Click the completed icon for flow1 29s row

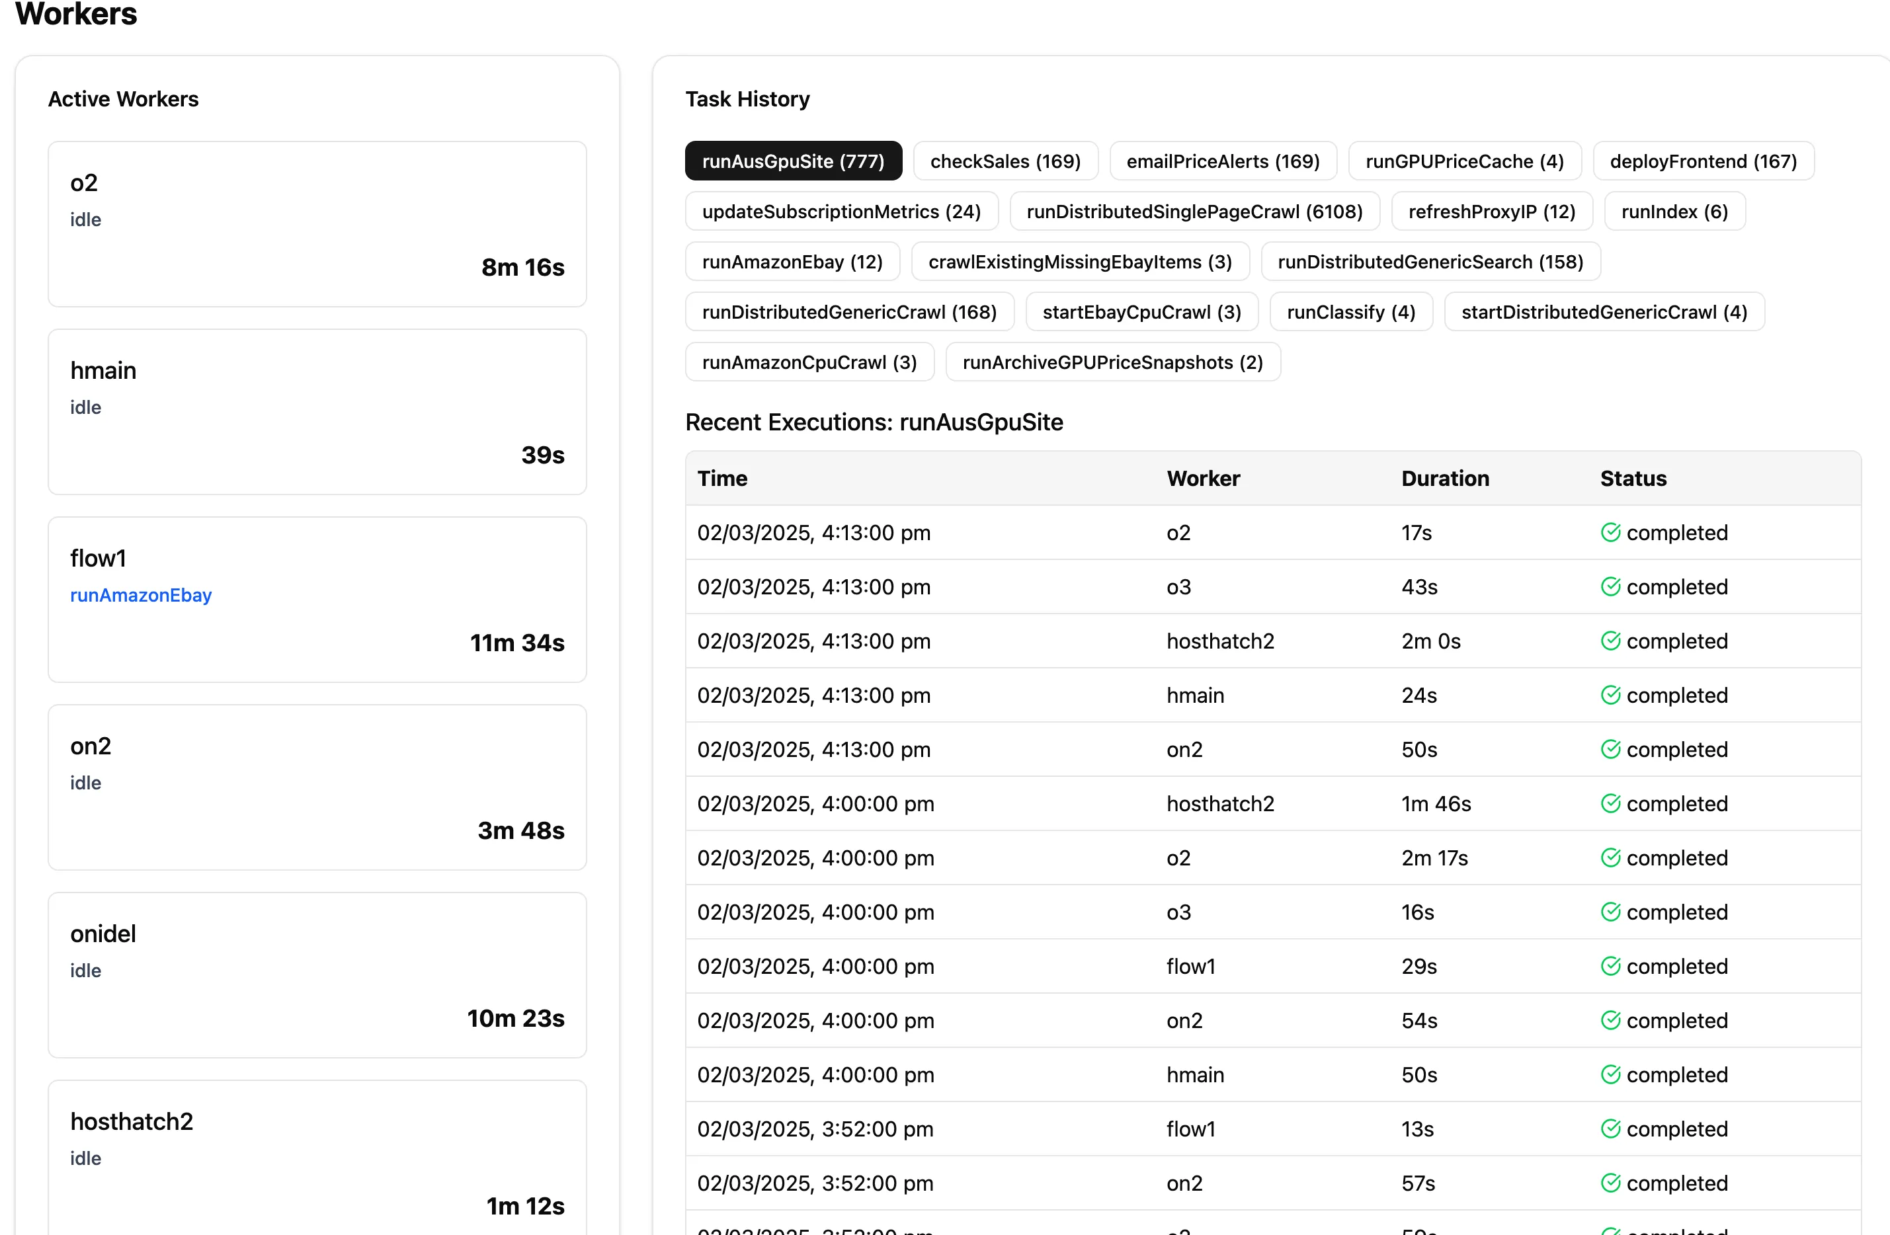point(1612,966)
